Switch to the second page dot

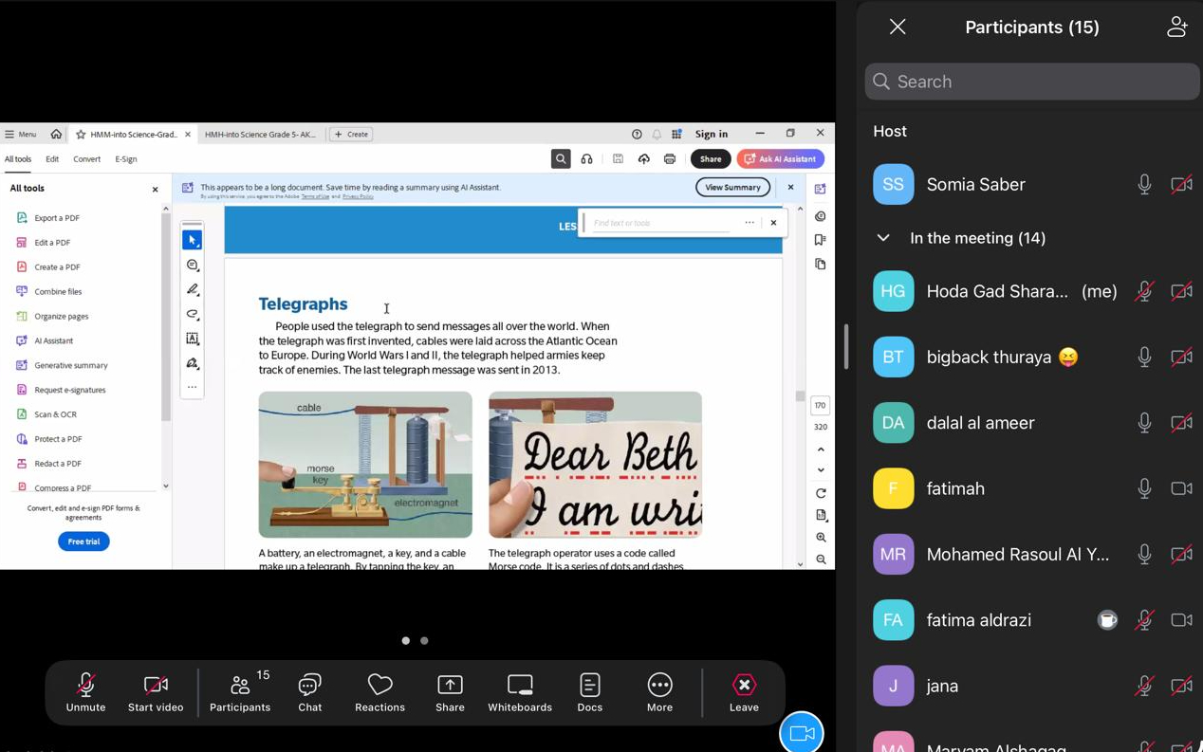(x=424, y=641)
